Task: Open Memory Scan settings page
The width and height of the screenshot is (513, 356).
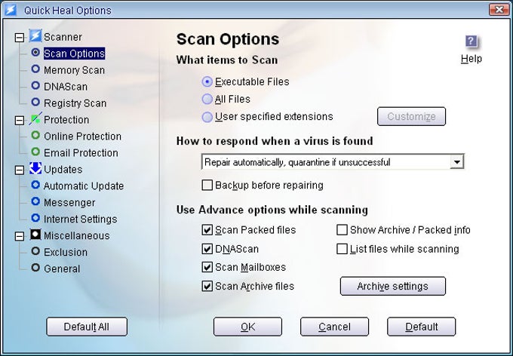Action: click(x=74, y=70)
